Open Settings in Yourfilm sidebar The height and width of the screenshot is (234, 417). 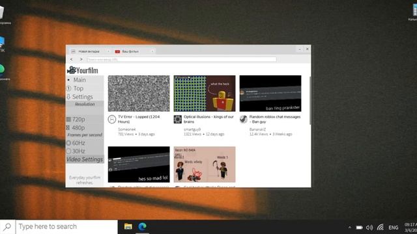(83, 97)
